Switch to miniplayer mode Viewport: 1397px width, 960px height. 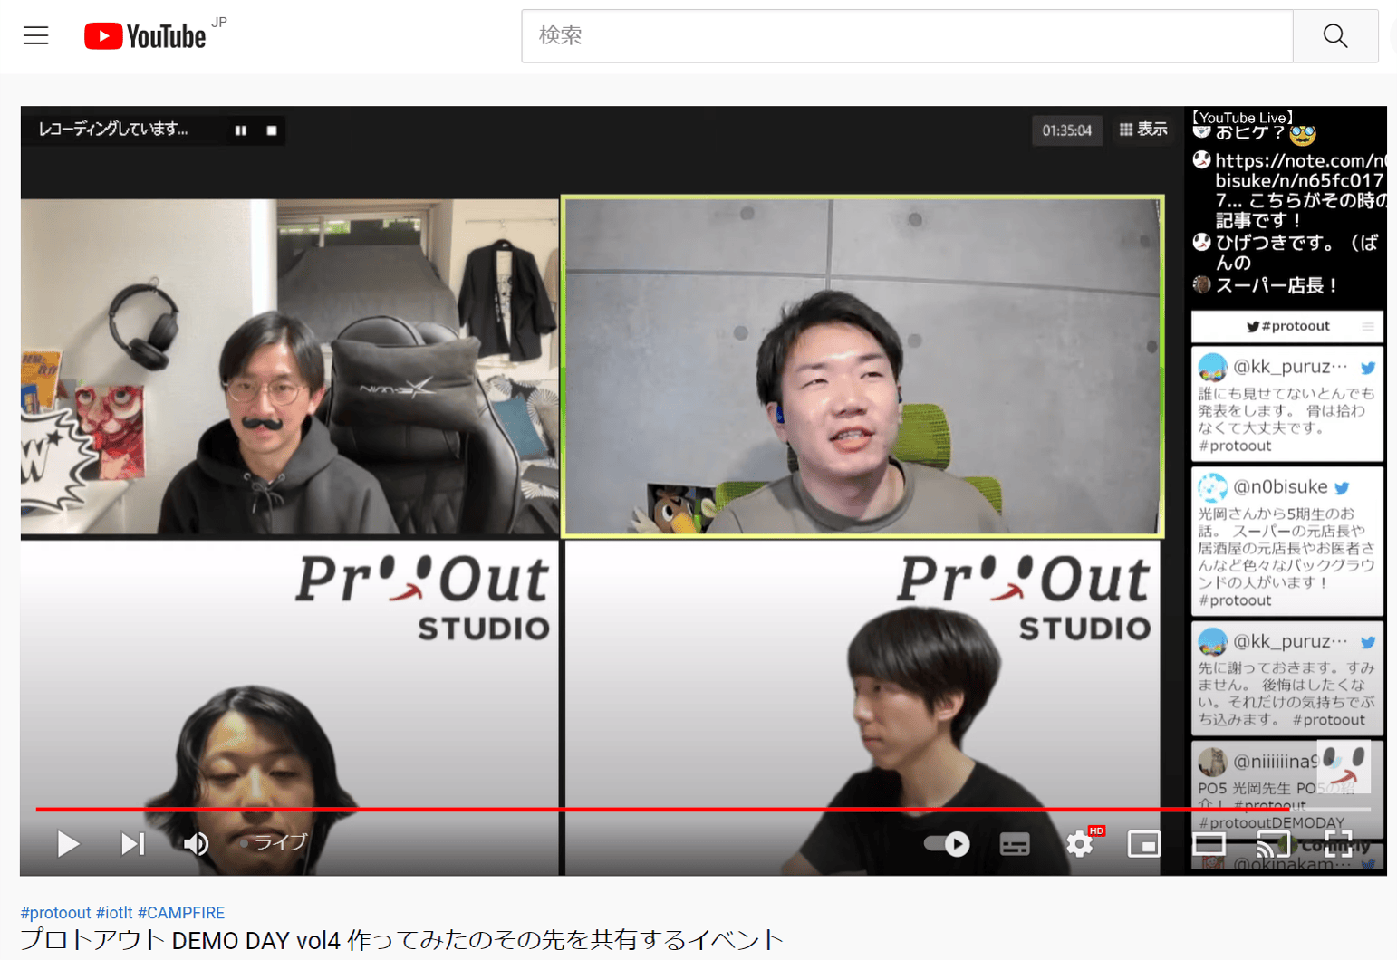pyautogui.click(x=1143, y=844)
